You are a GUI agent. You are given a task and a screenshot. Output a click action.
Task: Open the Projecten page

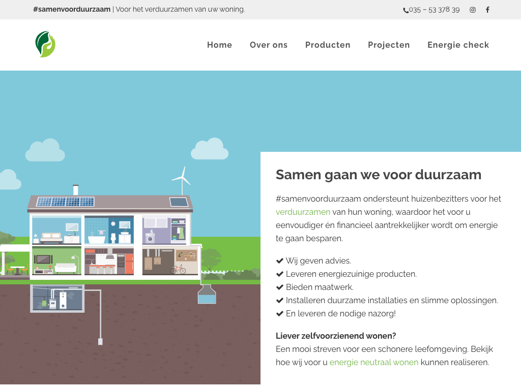(x=389, y=45)
